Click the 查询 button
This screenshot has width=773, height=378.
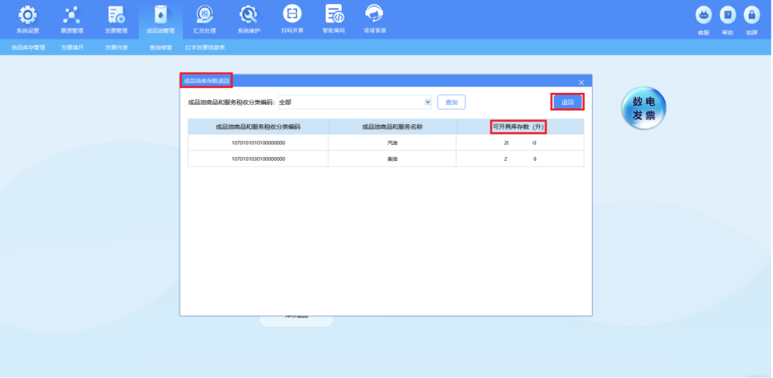(x=452, y=102)
